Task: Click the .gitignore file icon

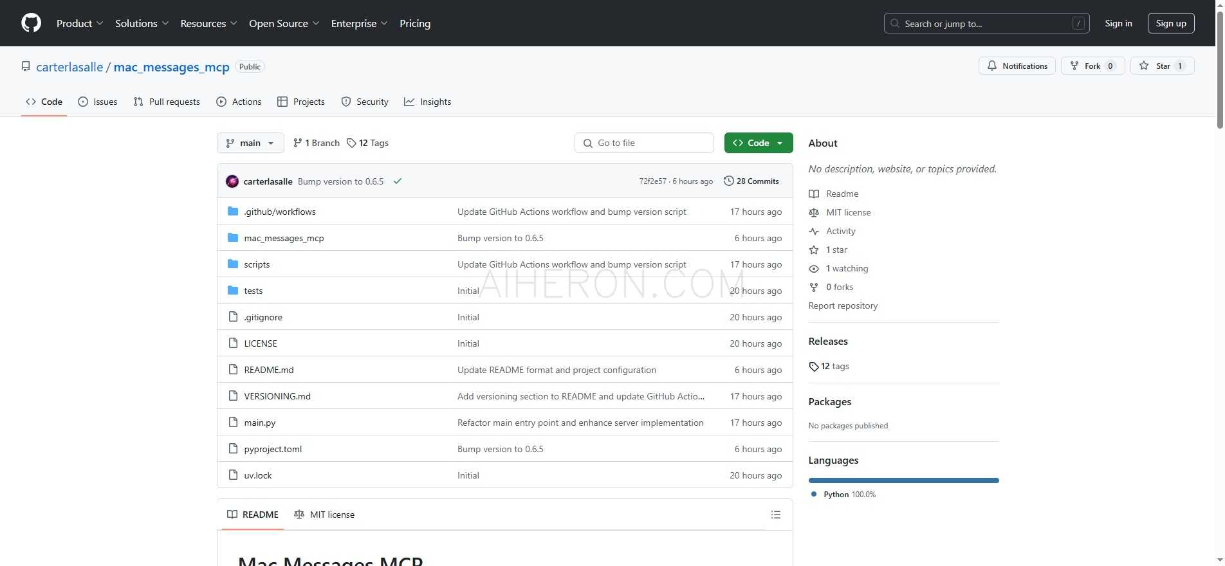Action: pos(233,317)
